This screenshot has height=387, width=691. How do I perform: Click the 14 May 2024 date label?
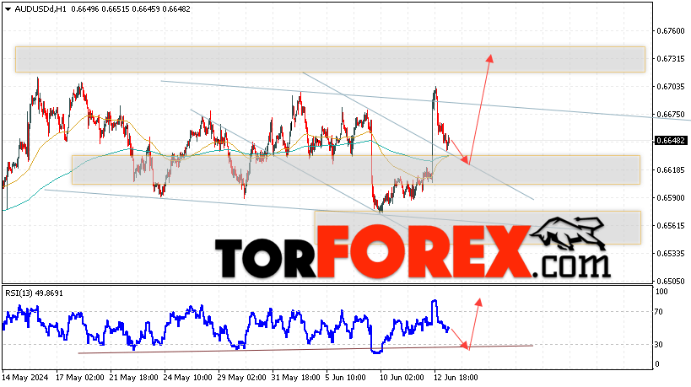pos(25,378)
